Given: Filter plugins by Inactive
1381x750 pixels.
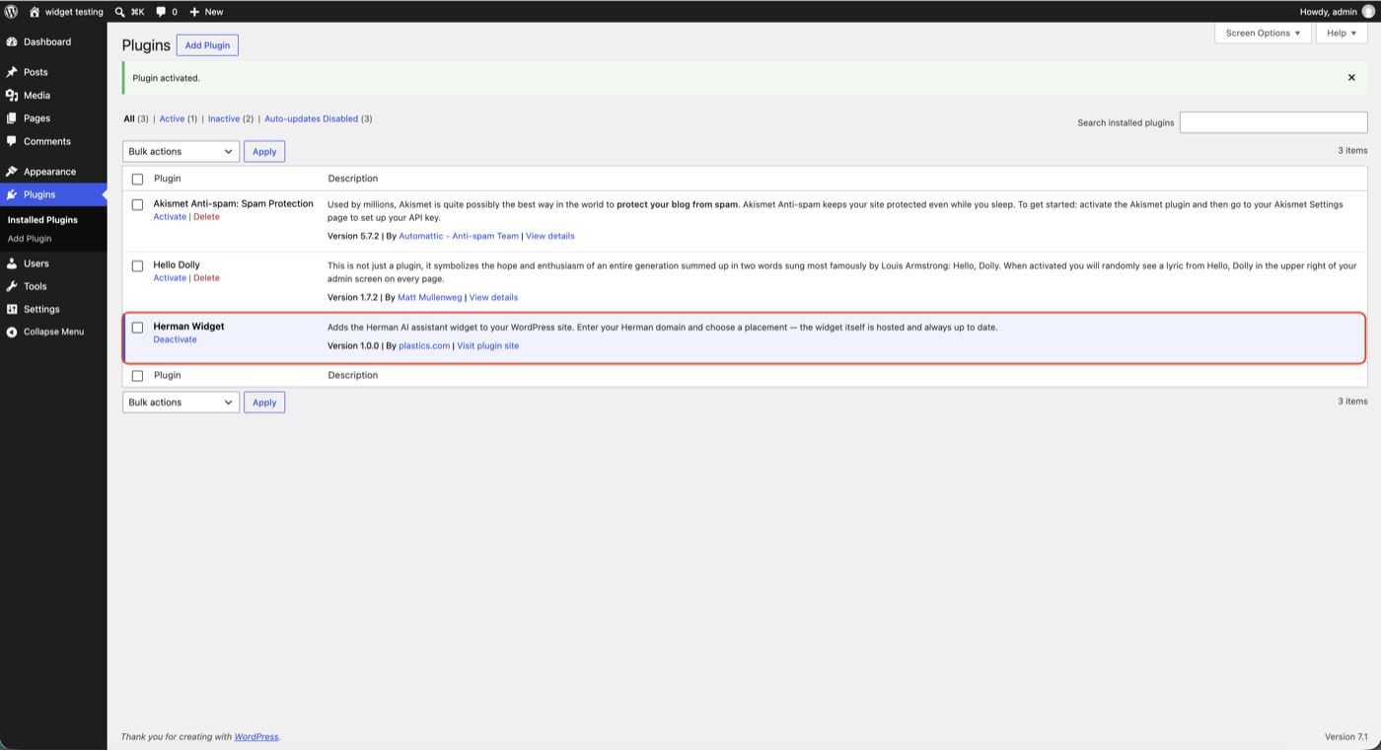Looking at the screenshot, I should click(x=224, y=118).
